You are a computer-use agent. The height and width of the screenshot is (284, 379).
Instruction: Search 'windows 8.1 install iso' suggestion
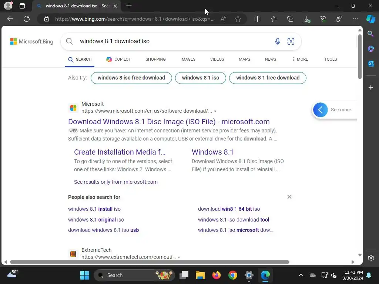point(94,209)
